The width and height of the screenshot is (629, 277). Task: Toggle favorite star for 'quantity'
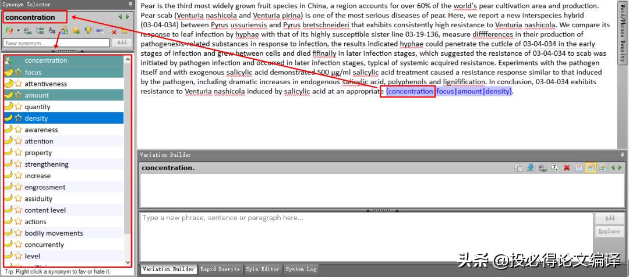(x=18, y=107)
